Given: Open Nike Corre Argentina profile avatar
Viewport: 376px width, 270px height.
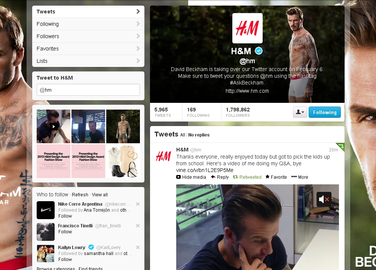Looking at the screenshot, I should point(46,210).
